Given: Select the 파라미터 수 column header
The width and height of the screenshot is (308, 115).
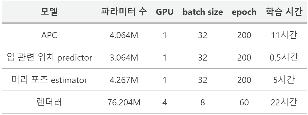Looking at the screenshot, I should (x=124, y=12).
